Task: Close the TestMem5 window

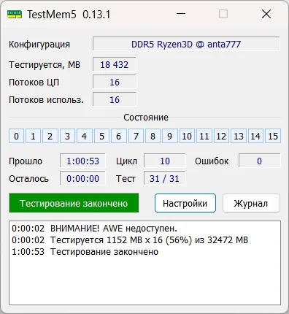Action: pos(266,14)
